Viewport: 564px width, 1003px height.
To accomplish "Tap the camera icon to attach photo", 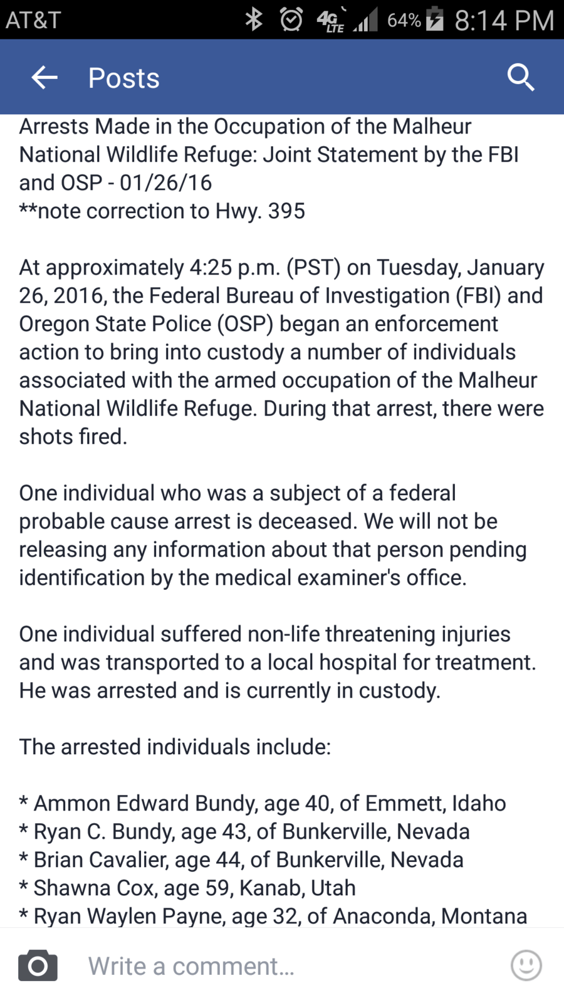I will click(x=38, y=966).
